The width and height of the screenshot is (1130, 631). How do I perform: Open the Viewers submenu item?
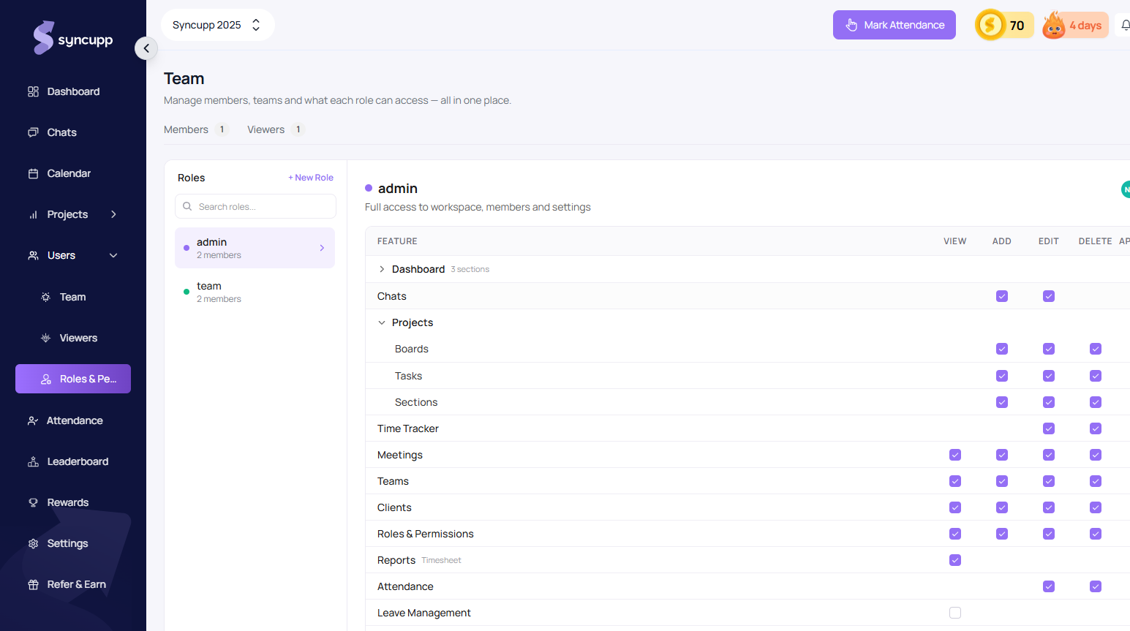pyautogui.click(x=78, y=338)
